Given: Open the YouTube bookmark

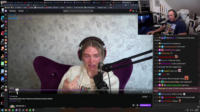Looking at the screenshot, I should 31,7.
